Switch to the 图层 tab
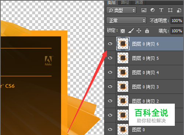Viewport: 184px width, 135px height. 112,2
